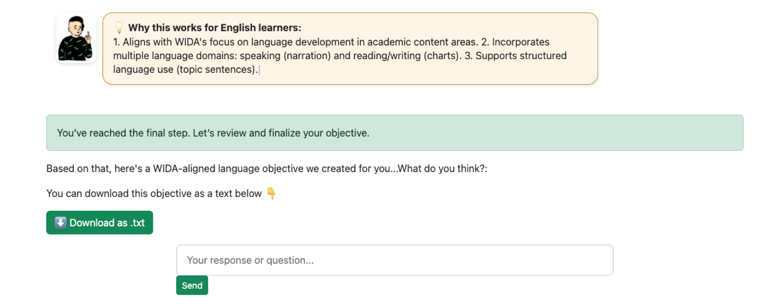Click the text cursor after 'topic sentences).'
This screenshot has width=768, height=308.
[259, 70]
